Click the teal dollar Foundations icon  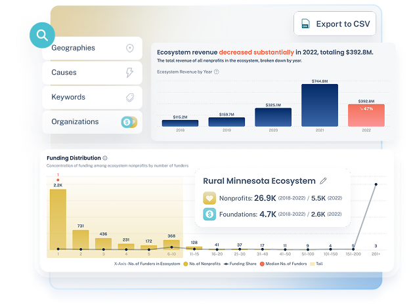coord(209,214)
